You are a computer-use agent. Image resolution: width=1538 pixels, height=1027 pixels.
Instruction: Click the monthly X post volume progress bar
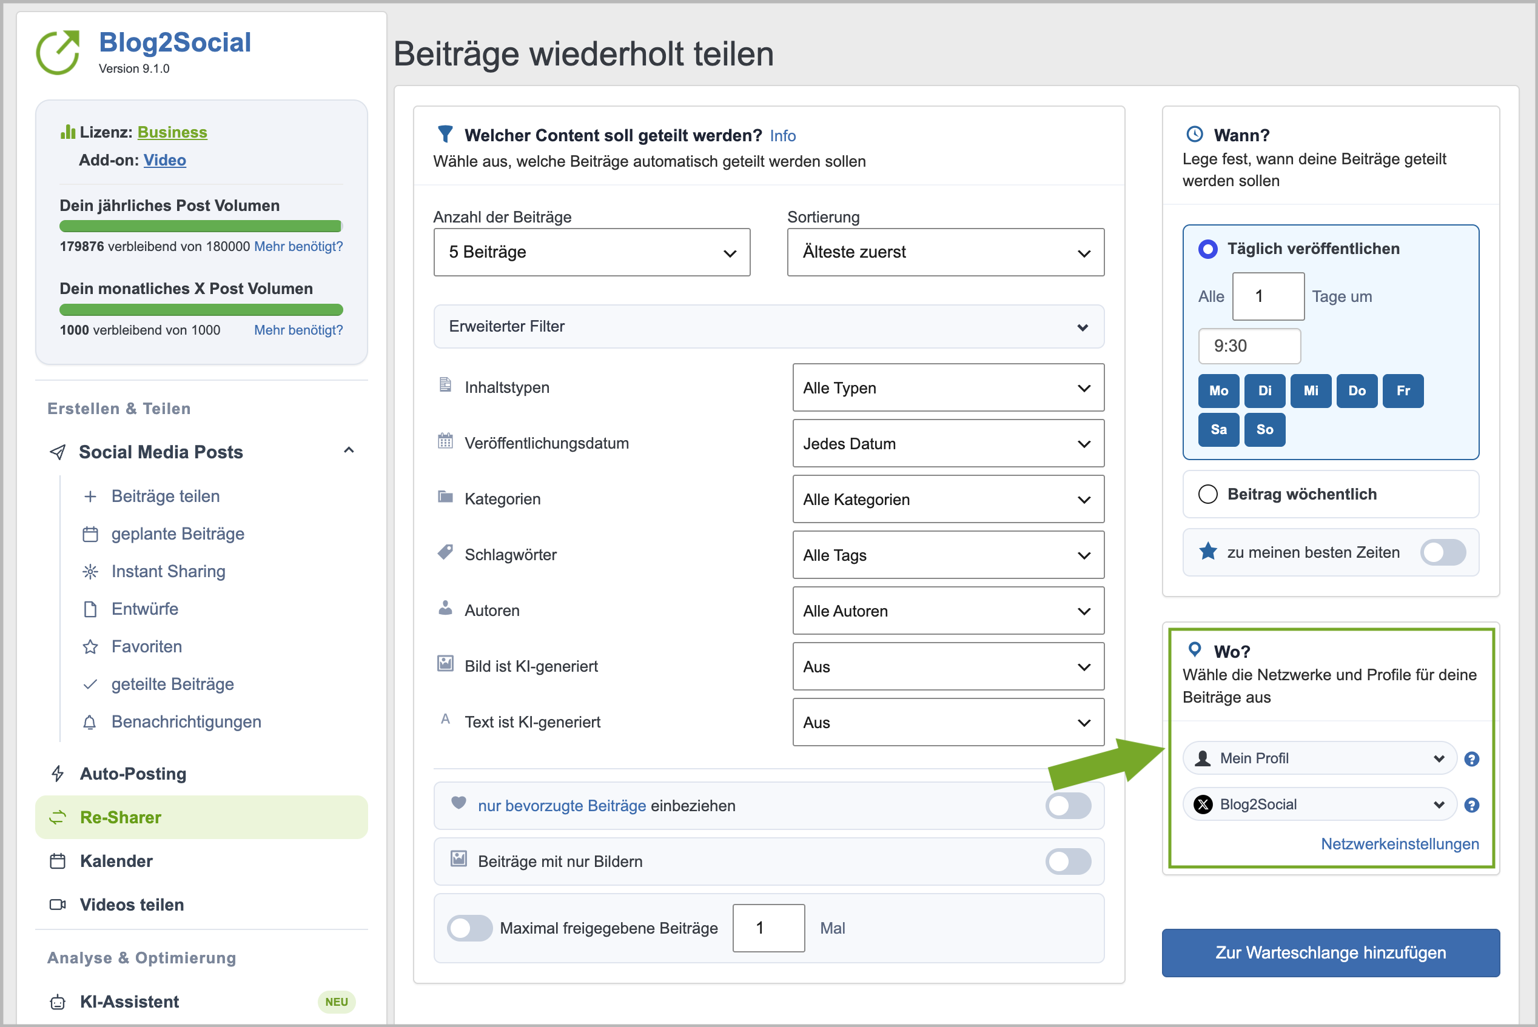[x=201, y=310]
